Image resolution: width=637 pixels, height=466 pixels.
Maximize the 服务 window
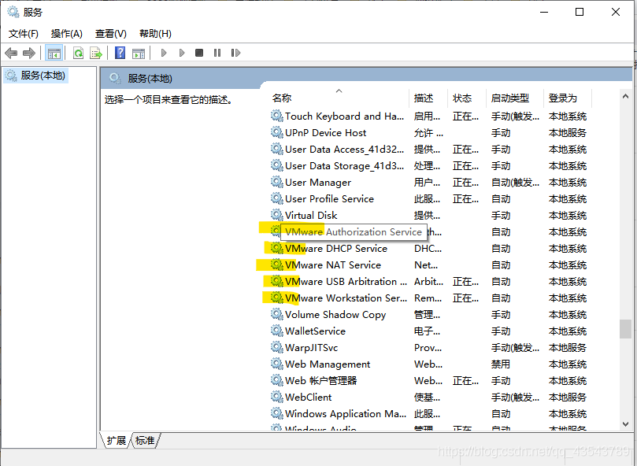pos(580,12)
